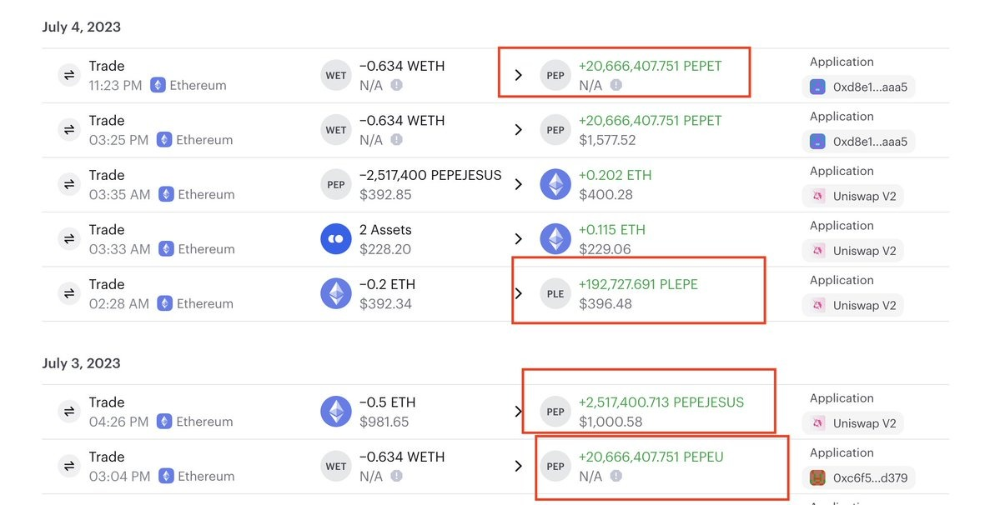The image size is (1000, 505).
Task: Open the Uniswap V2 application on the 03:35 AM trade
Action: coord(852,196)
